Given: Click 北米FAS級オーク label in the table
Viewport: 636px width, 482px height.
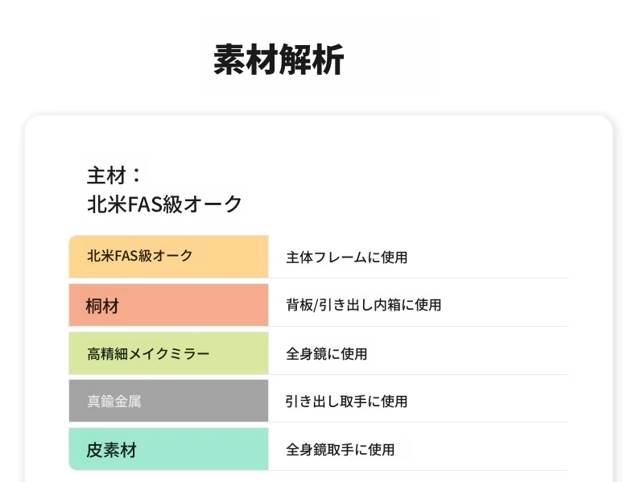Looking at the screenshot, I should (x=139, y=256).
